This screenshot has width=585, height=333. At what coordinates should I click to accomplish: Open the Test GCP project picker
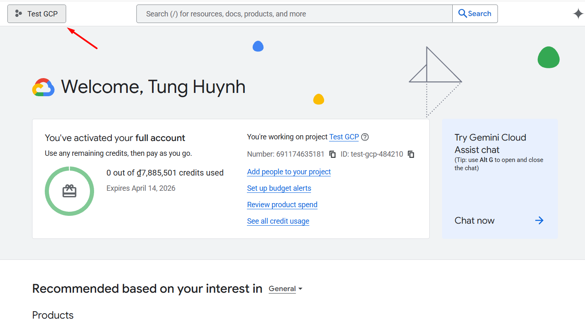click(x=37, y=13)
